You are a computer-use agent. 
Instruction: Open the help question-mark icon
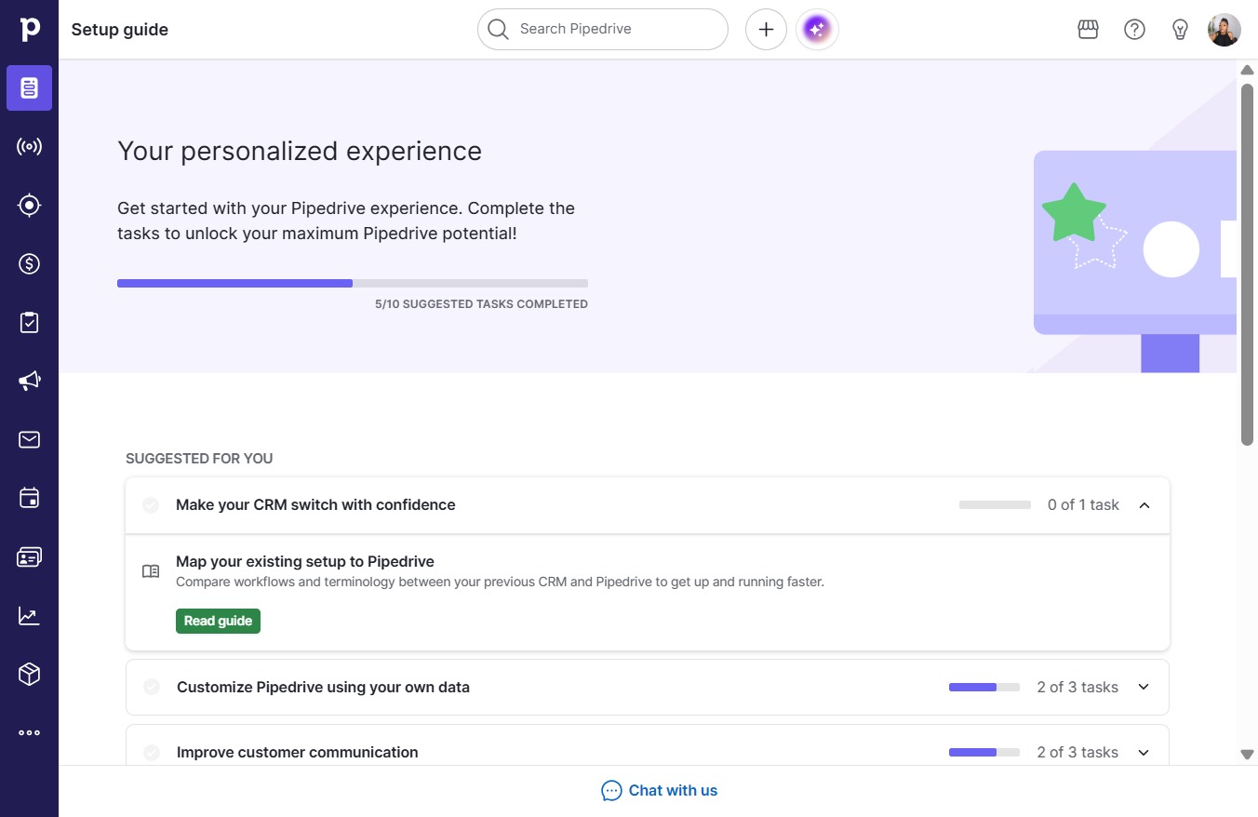pyautogui.click(x=1134, y=30)
